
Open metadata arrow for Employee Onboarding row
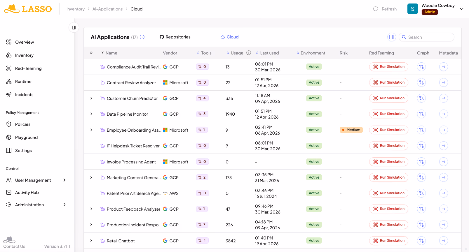(x=443, y=130)
